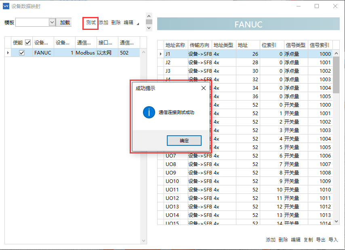Screen dimensions: 345x250
Task: Click signal index 1013 in UO14 row
Action: point(320,215)
